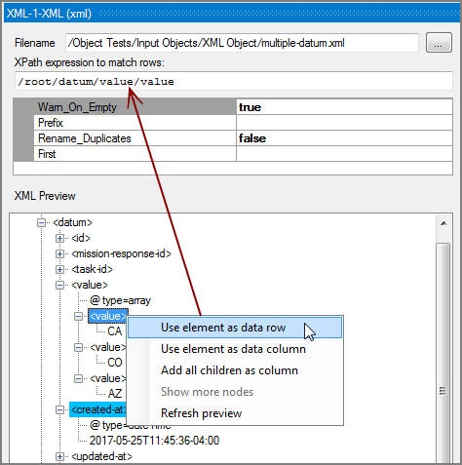
Task: Click the XML-1-XML (xml) title bar
Action: (233, 14)
